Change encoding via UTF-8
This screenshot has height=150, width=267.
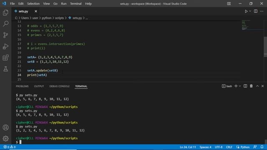[x=219, y=147]
